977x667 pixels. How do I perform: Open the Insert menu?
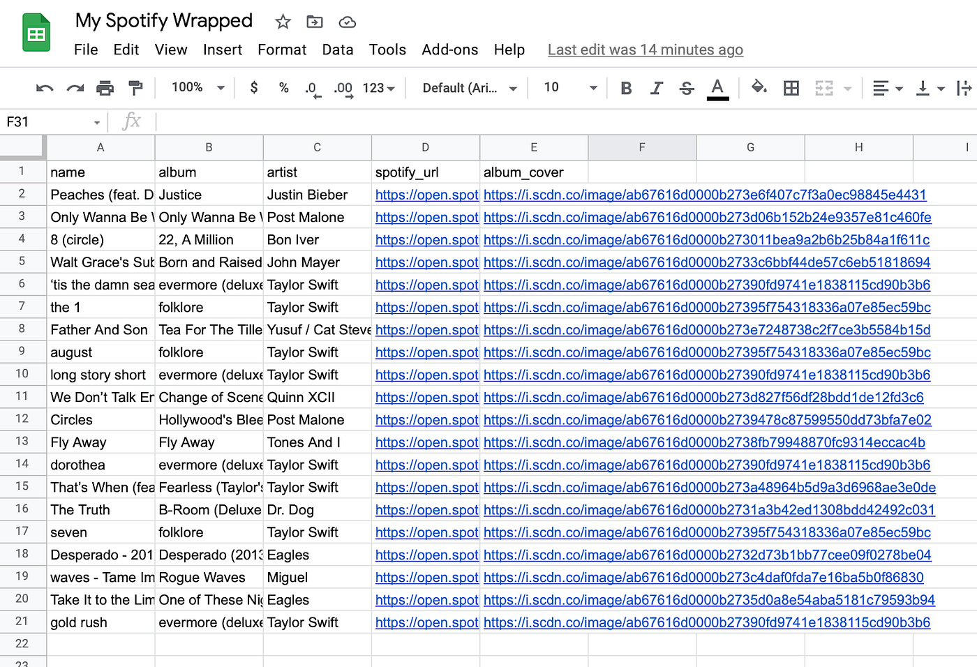[223, 50]
